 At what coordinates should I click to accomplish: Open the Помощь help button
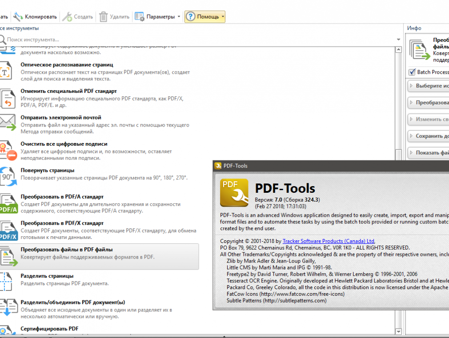(202, 17)
